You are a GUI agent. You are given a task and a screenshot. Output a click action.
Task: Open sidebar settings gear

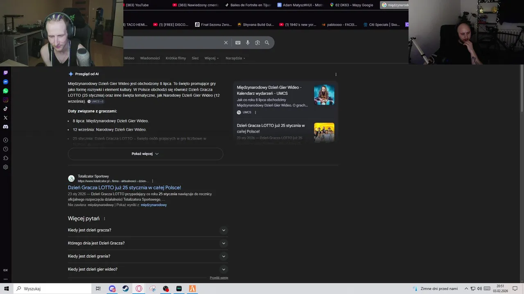coord(5,167)
